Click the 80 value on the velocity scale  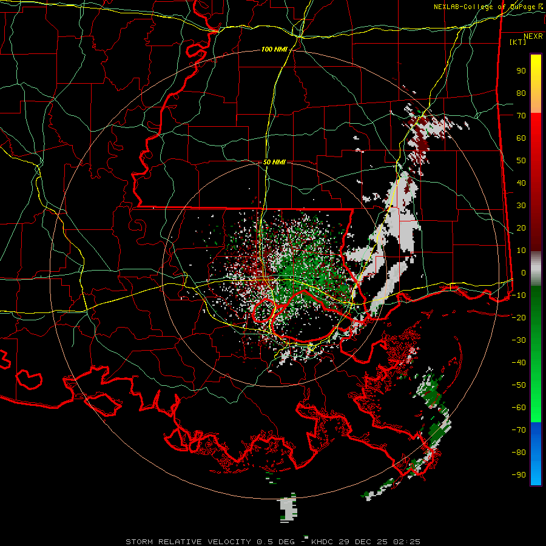521,93
